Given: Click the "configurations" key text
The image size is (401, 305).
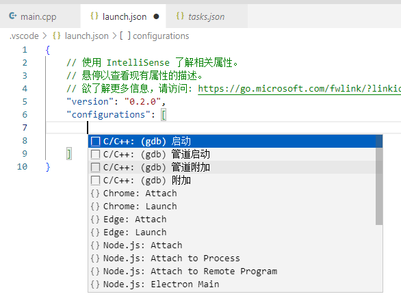Looking at the screenshot, I should 108,115.
